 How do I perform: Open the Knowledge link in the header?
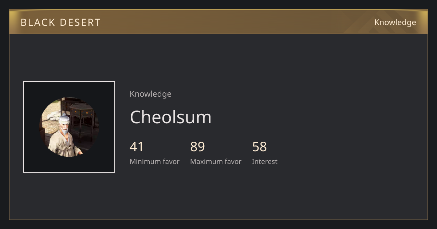point(395,23)
